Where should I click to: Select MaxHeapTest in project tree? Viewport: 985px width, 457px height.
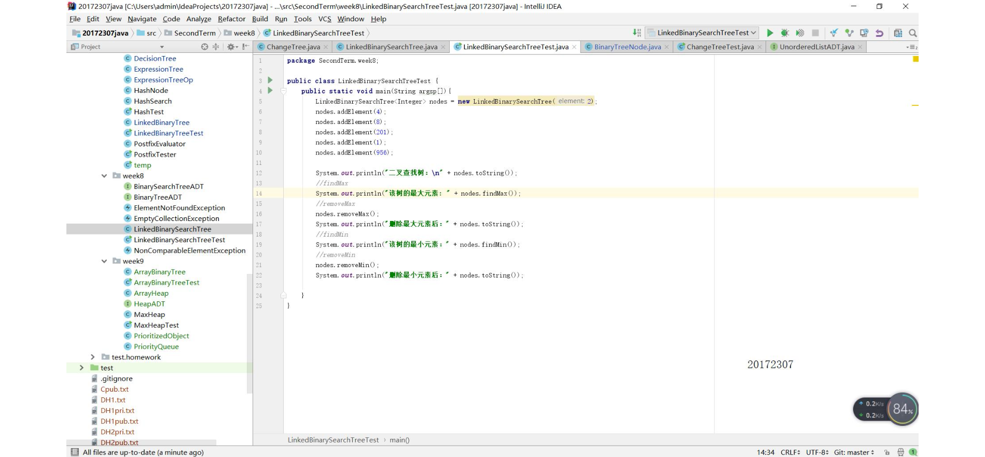click(x=156, y=326)
